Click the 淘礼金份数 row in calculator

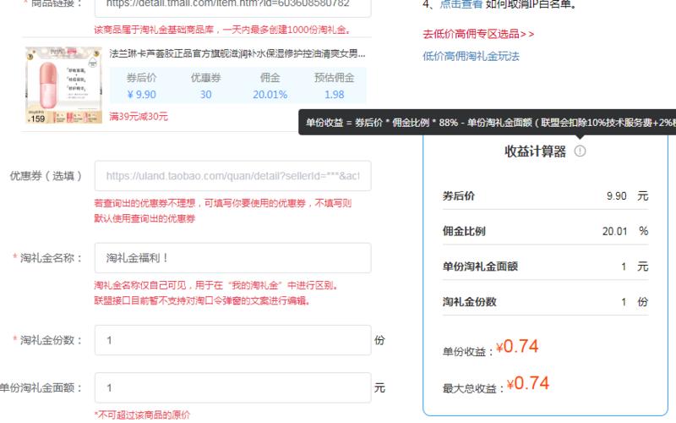[545, 302]
